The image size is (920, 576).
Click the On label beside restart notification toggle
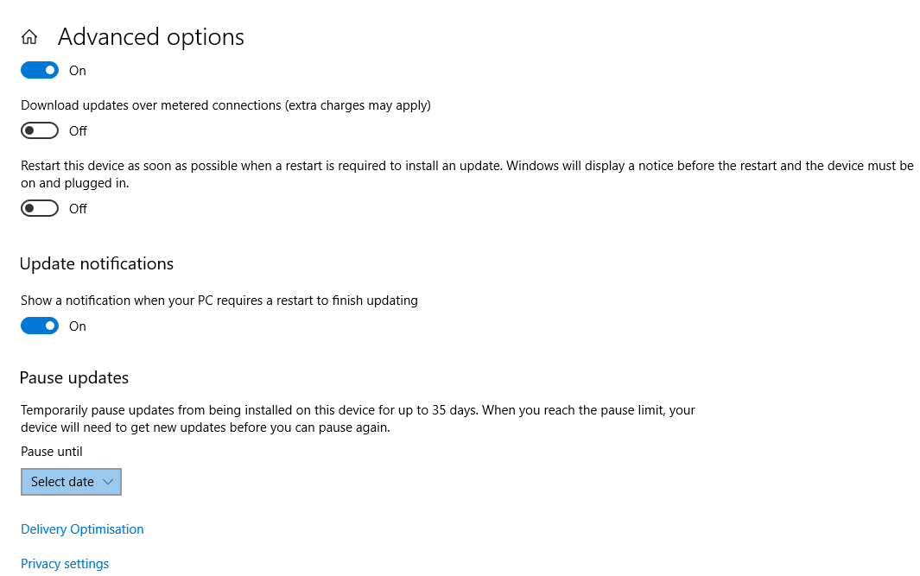(78, 326)
